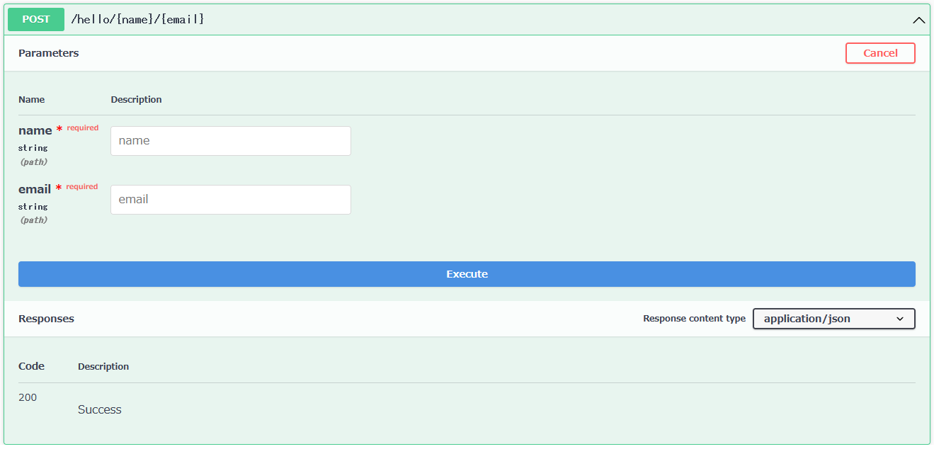Collapse the endpoint using the chevron arrow
This screenshot has width=934, height=449.
[918, 20]
